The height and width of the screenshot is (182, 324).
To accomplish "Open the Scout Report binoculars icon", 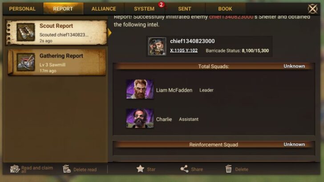I will pyautogui.click(x=26, y=32).
